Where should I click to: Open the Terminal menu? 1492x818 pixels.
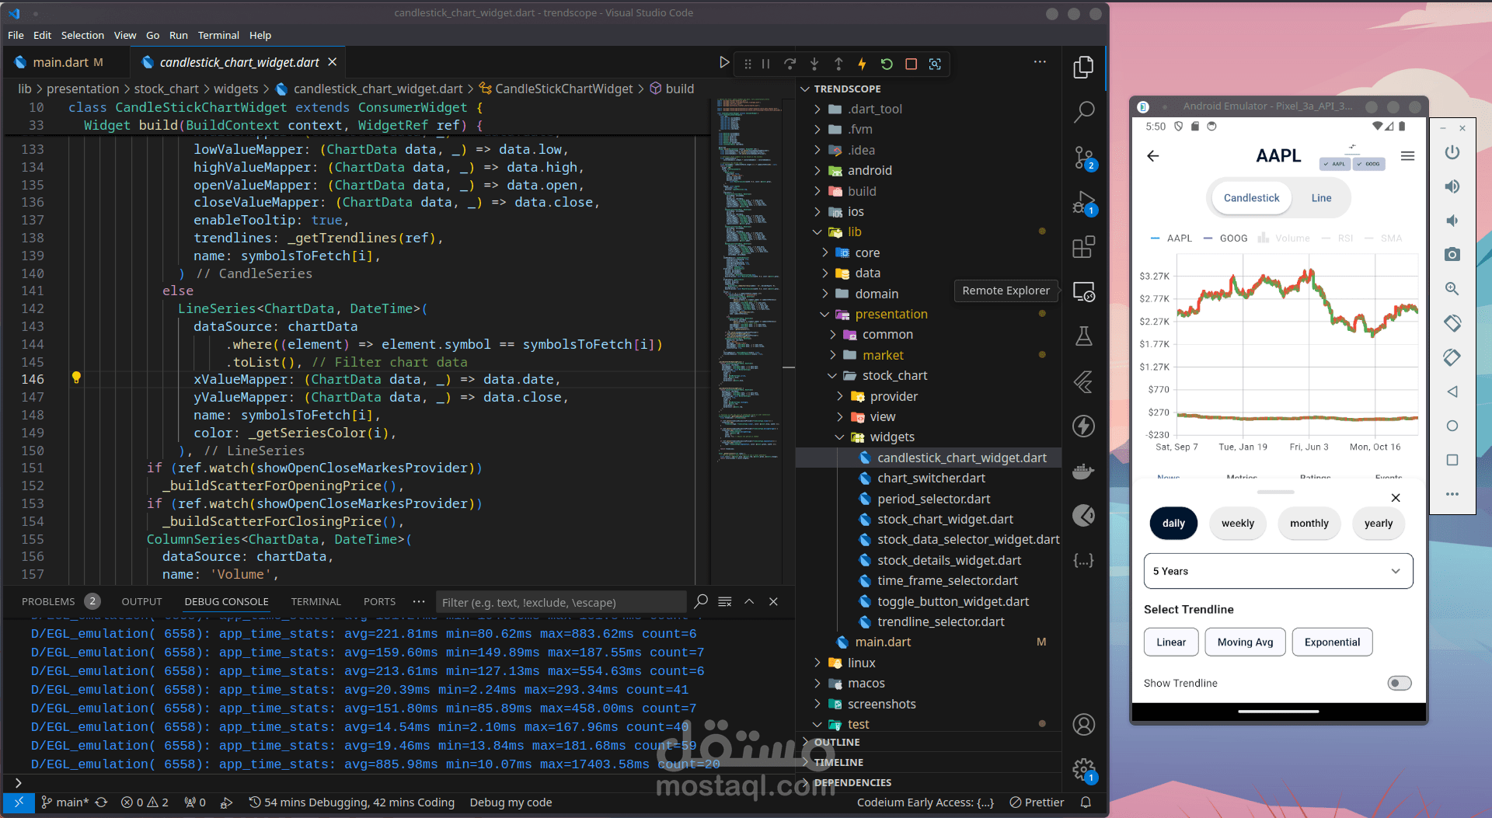click(x=218, y=35)
